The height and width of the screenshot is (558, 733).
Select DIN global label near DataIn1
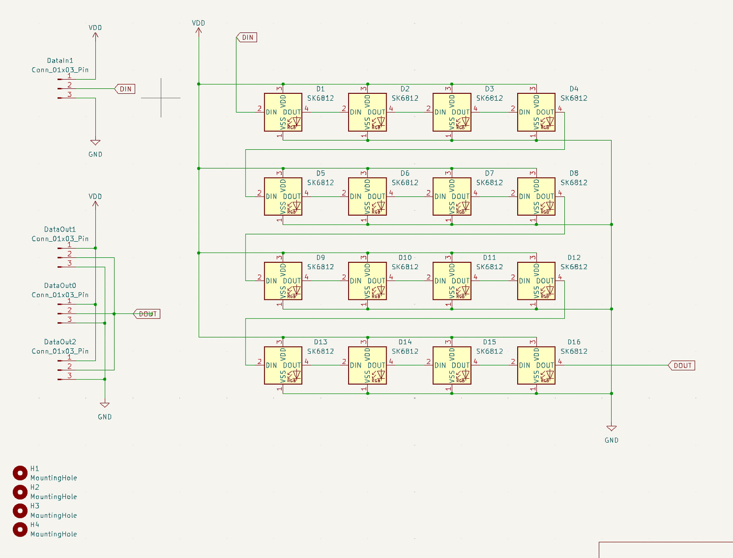point(125,89)
